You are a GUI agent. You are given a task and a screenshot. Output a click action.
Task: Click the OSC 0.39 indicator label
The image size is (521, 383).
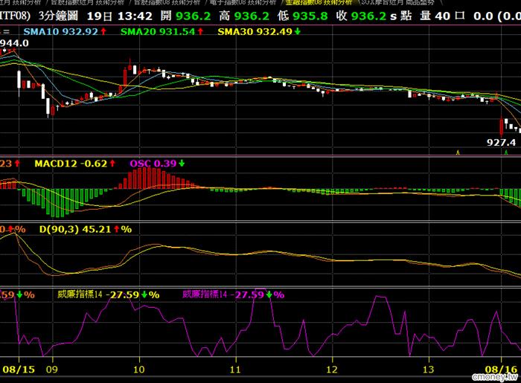[153, 164]
